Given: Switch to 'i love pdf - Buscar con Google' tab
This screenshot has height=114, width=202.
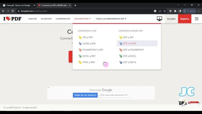Looking at the screenshot, I should (18, 5).
